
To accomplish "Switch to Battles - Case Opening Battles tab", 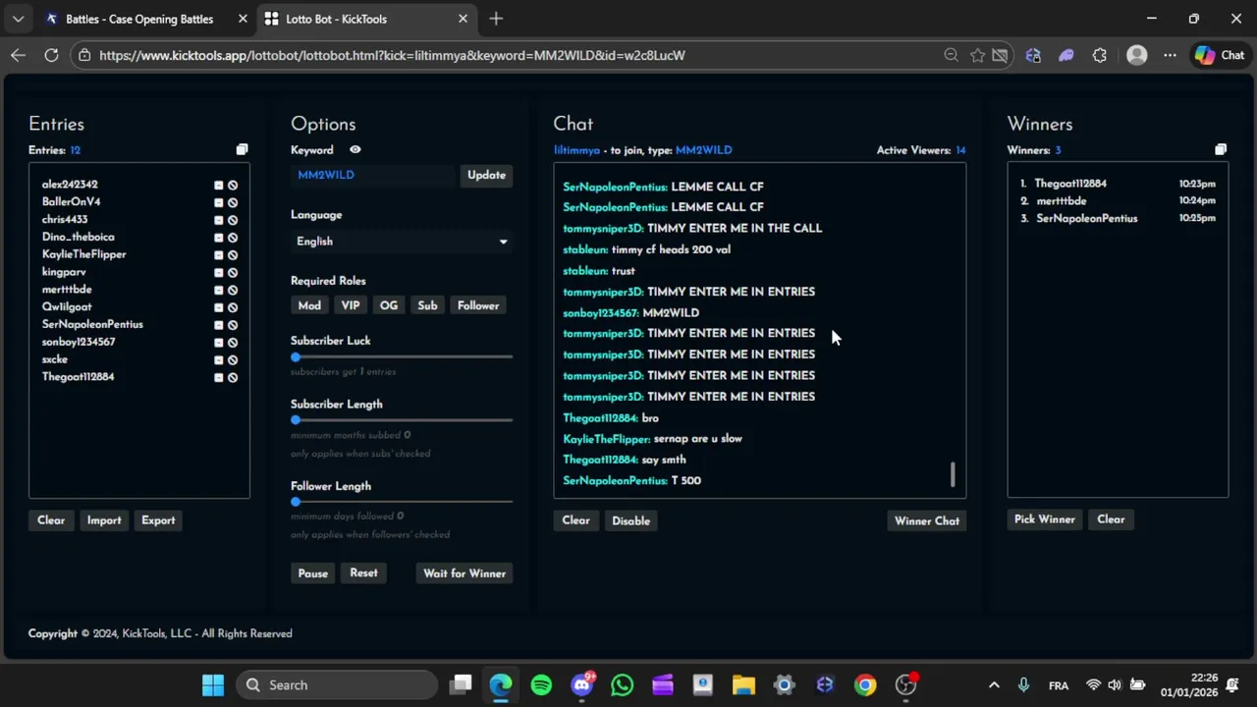I will coord(138,19).
